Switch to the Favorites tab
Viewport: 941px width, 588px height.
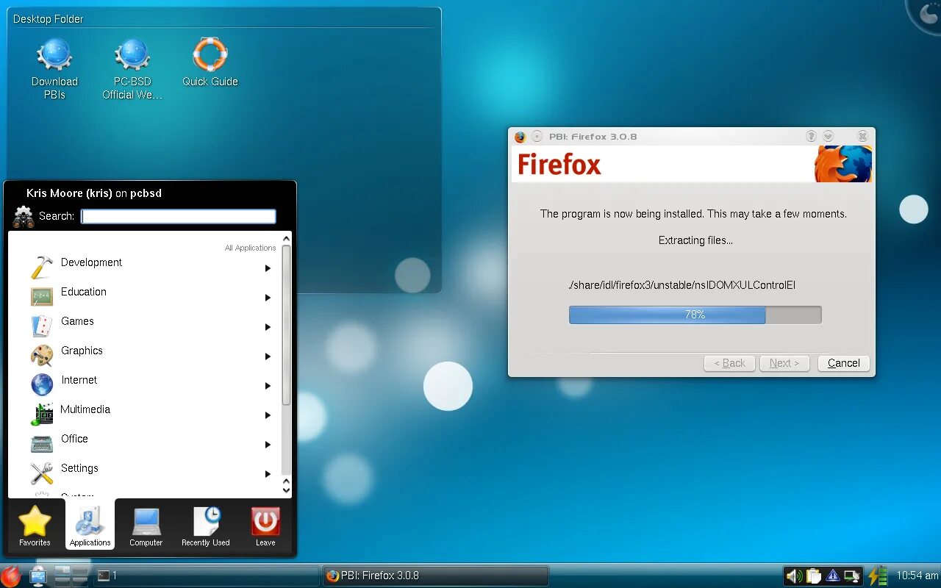35,526
